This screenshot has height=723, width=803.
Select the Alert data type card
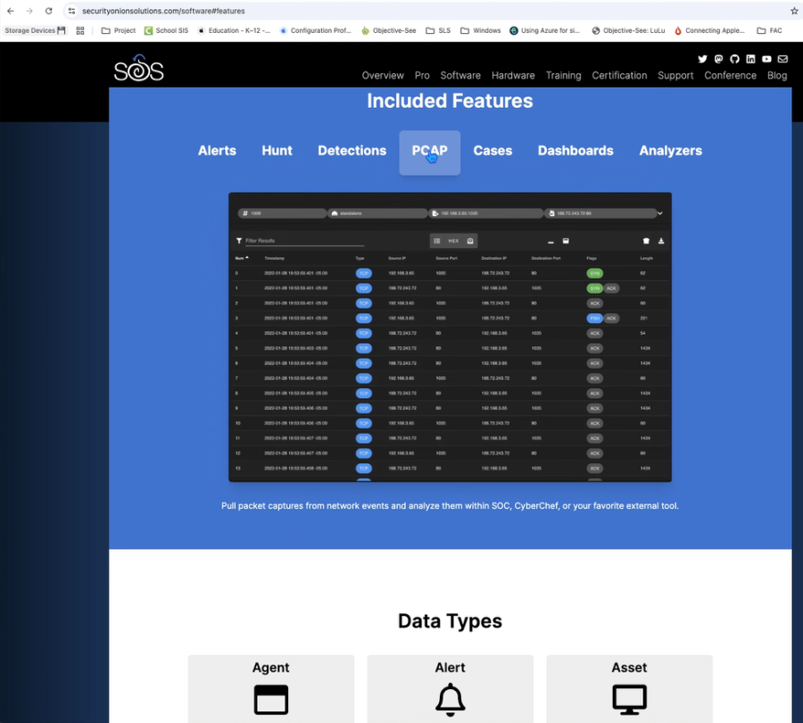(x=450, y=688)
